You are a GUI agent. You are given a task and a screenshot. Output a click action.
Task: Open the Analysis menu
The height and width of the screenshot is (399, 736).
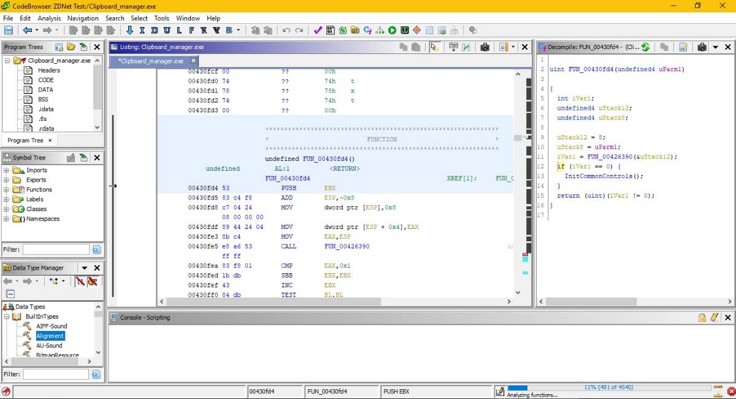pos(49,18)
